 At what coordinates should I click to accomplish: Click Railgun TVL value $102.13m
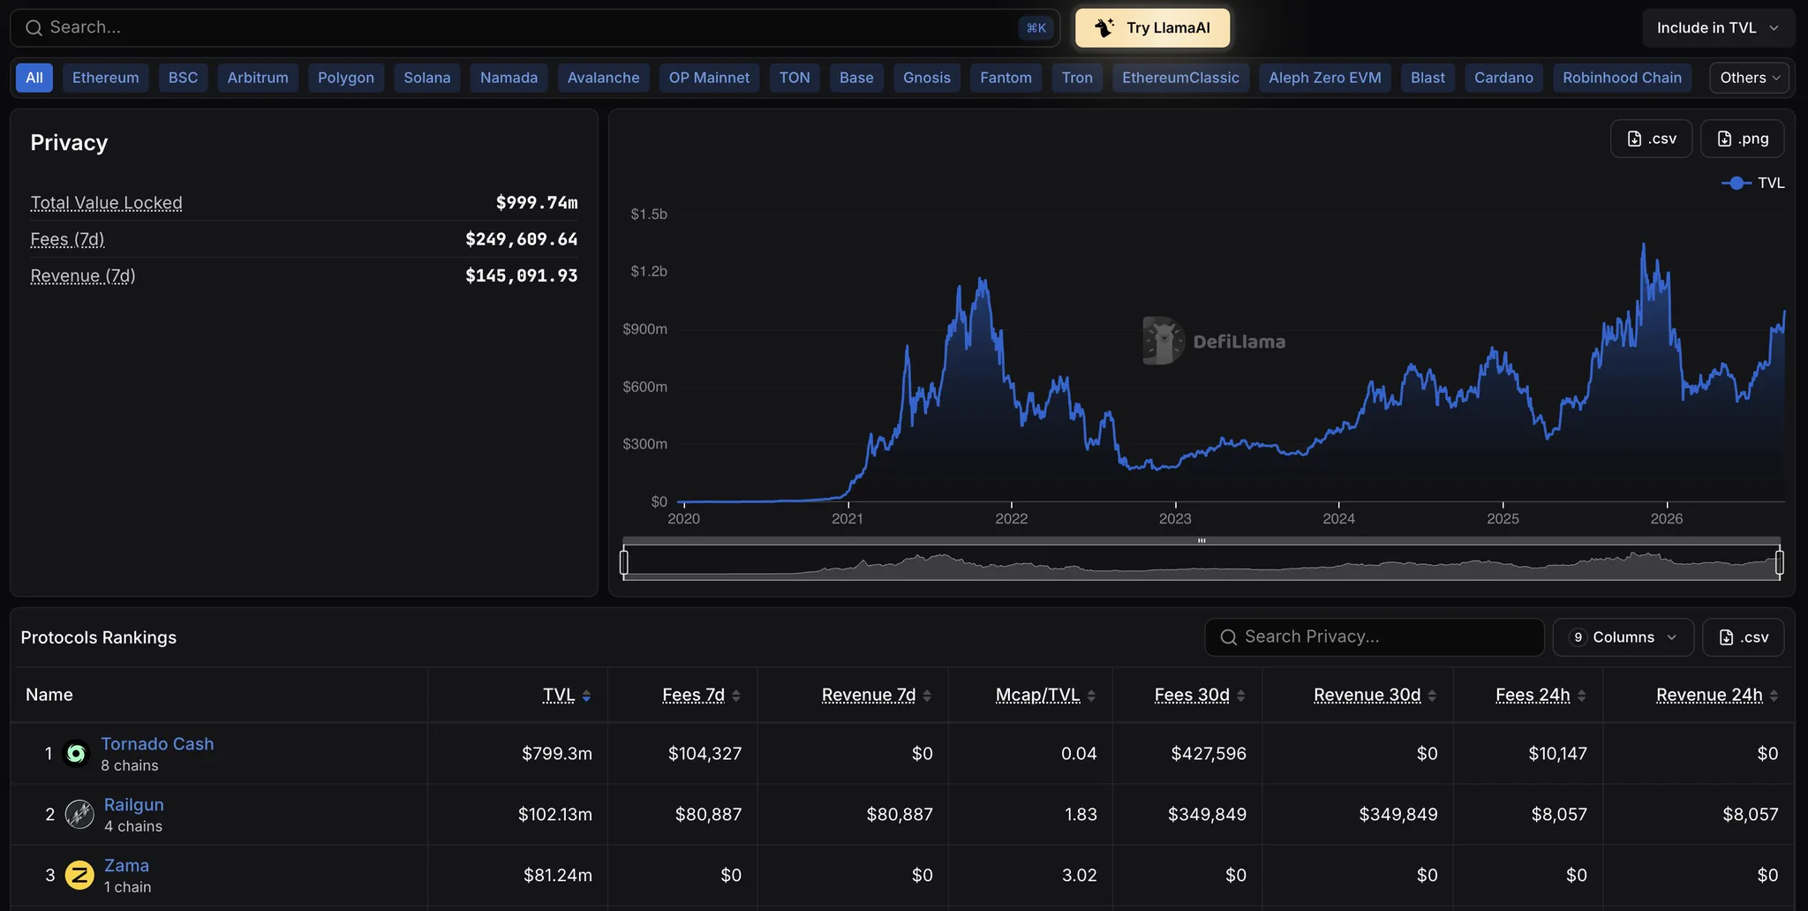[555, 814]
